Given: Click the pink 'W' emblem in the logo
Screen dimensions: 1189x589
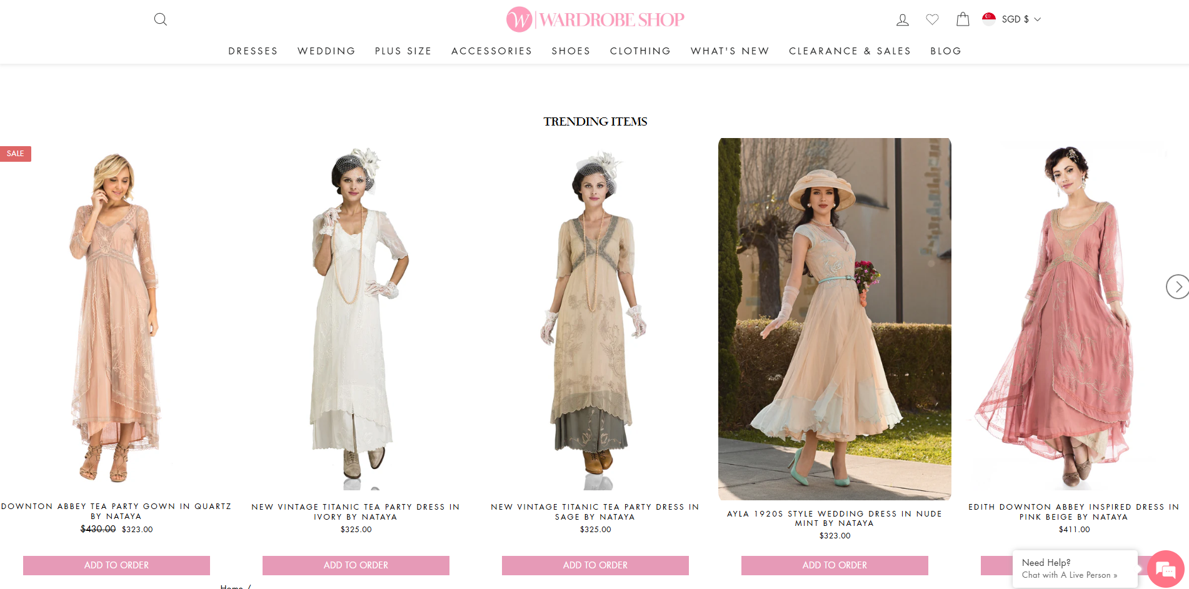Looking at the screenshot, I should pos(519,19).
